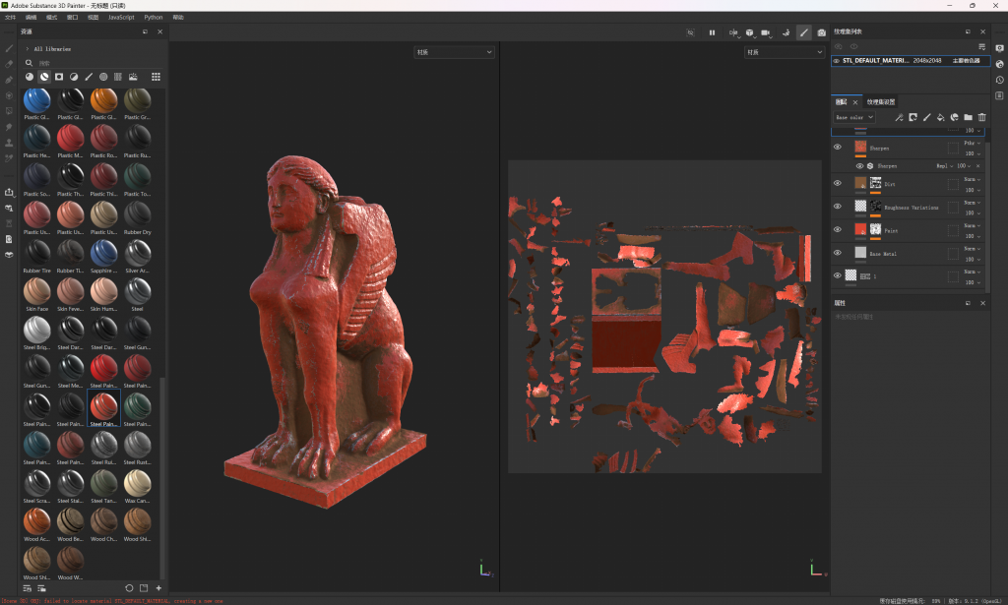Open the first menu (文件) in menu bar
This screenshot has height=605, width=1008.
click(x=10, y=18)
